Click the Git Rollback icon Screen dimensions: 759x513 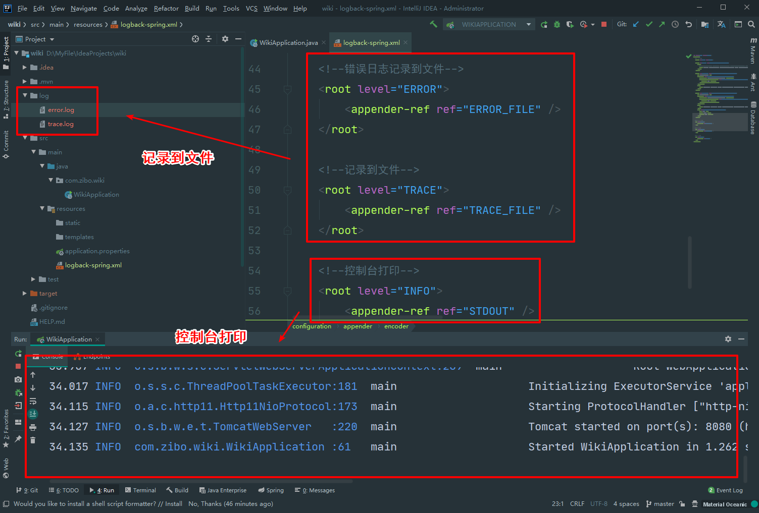click(688, 24)
